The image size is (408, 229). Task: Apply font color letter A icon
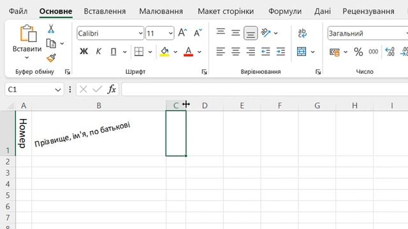point(189,52)
